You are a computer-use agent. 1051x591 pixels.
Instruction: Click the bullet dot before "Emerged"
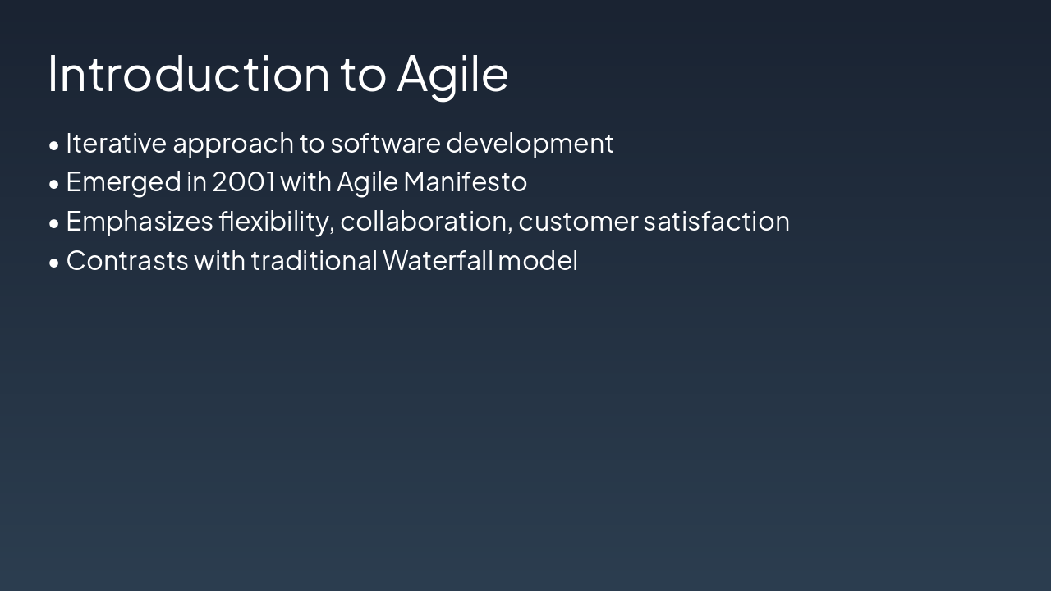[x=54, y=184]
